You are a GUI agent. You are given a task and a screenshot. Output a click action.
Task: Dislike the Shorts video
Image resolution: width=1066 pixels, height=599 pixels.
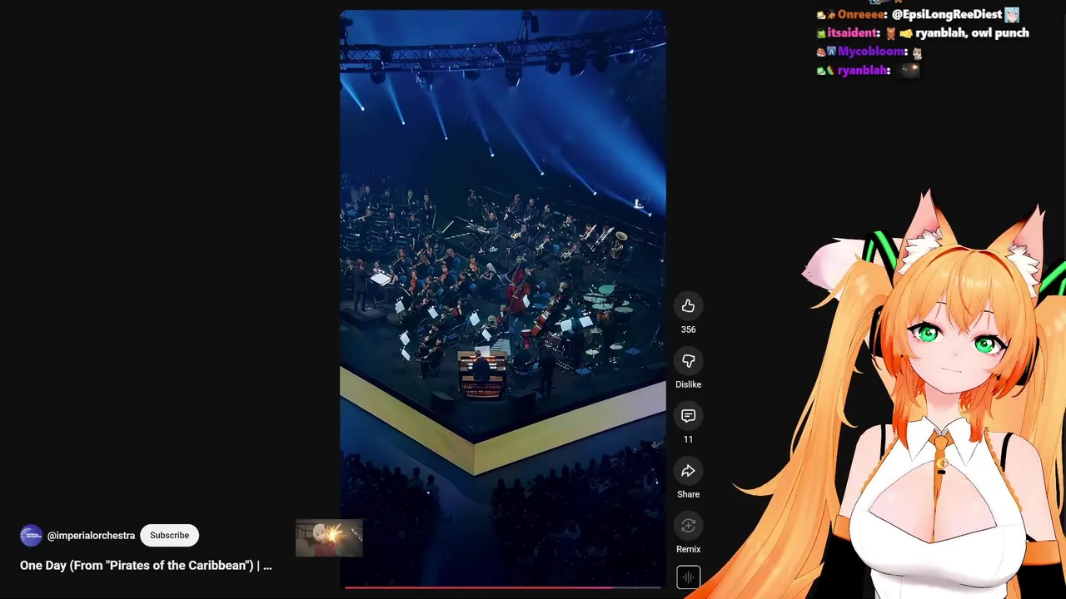(x=688, y=361)
